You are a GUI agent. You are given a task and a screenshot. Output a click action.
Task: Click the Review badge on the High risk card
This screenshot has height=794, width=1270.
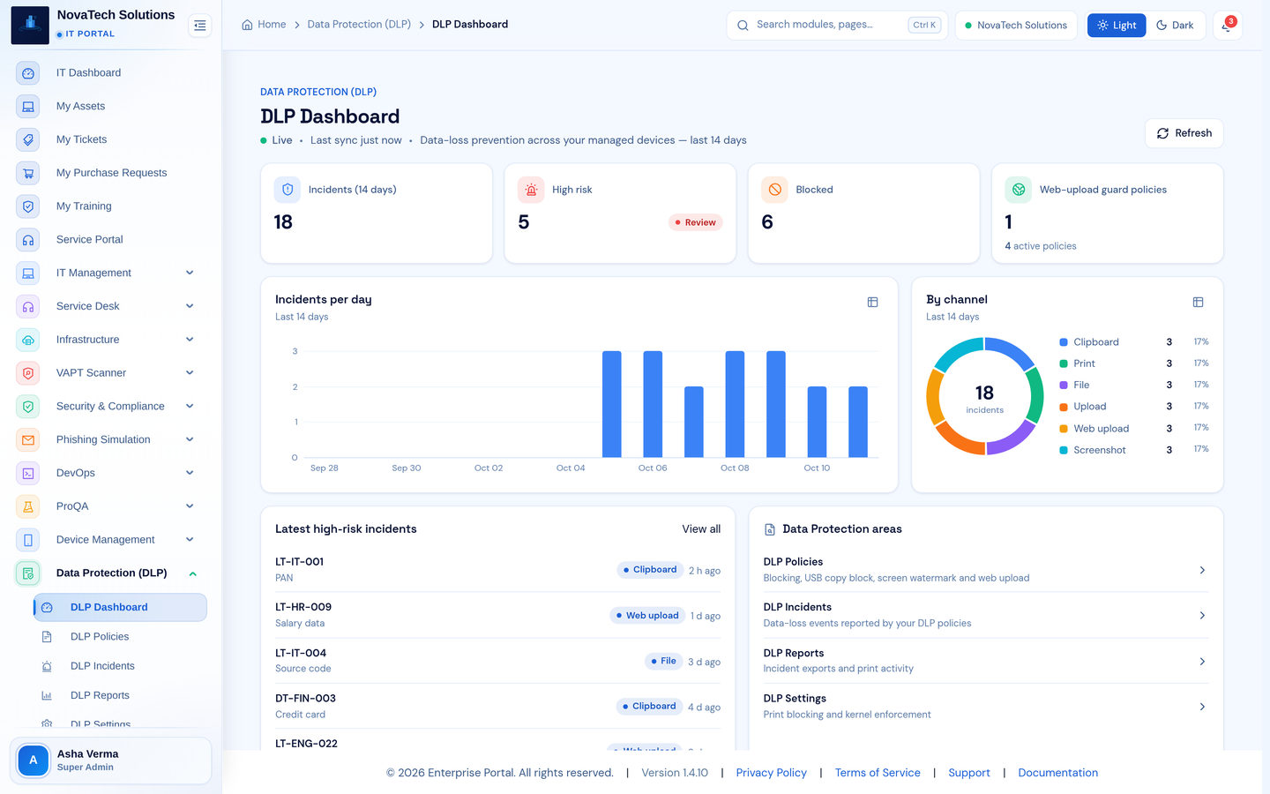[696, 222]
